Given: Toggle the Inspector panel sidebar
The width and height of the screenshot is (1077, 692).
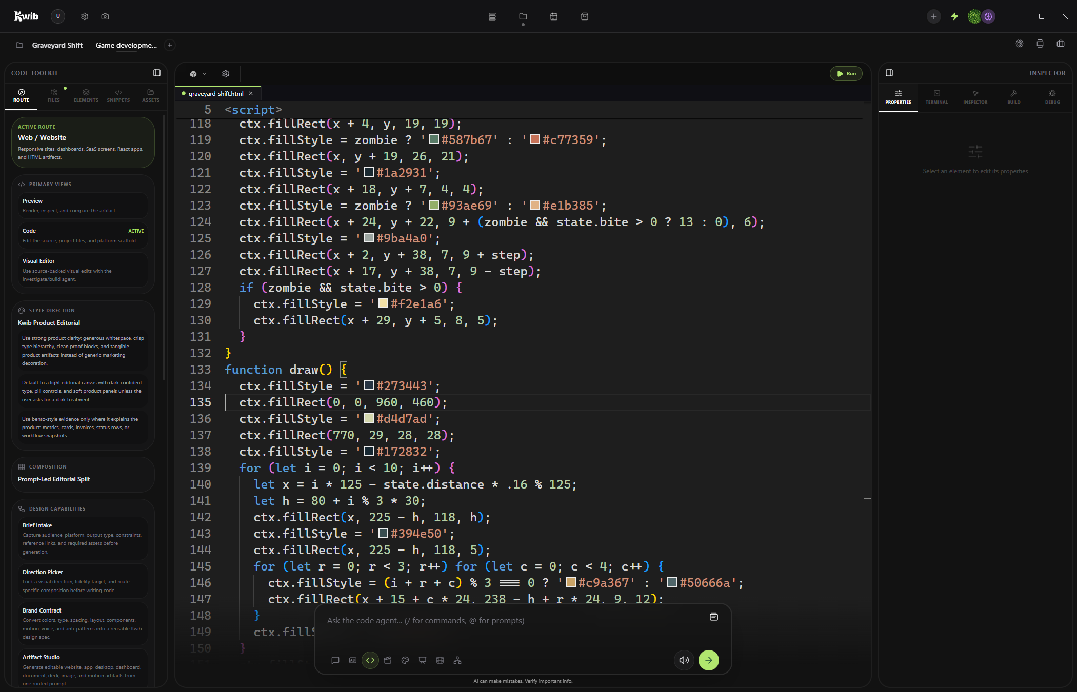Looking at the screenshot, I should 889,73.
